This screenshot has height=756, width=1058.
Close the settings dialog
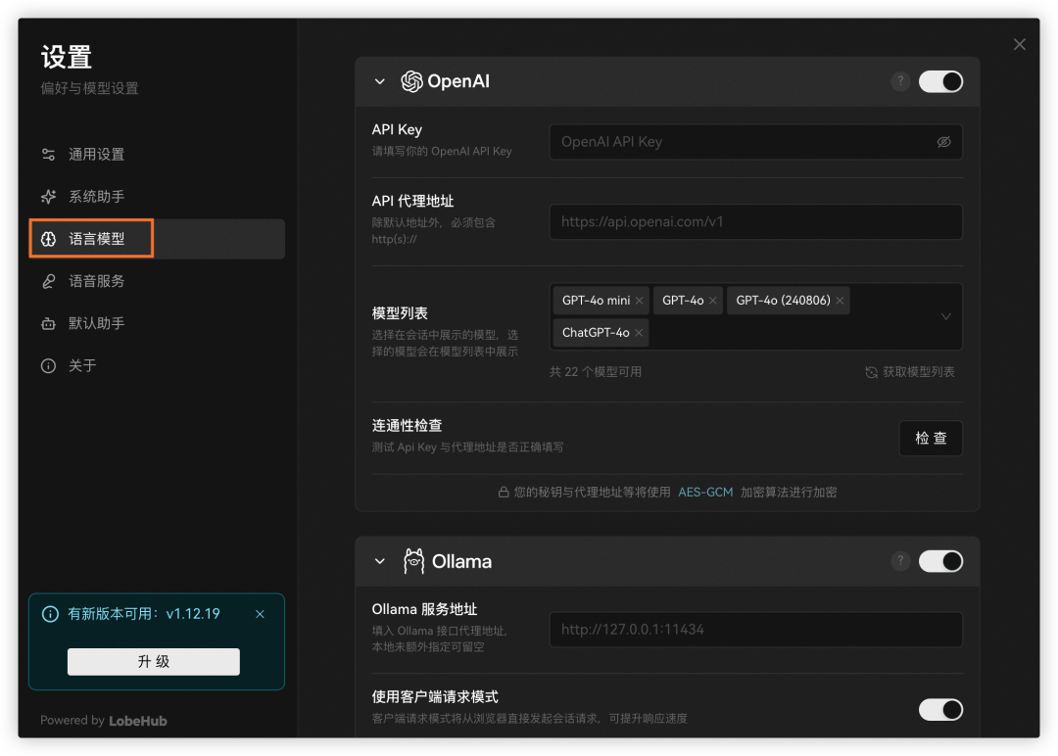(x=1019, y=44)
